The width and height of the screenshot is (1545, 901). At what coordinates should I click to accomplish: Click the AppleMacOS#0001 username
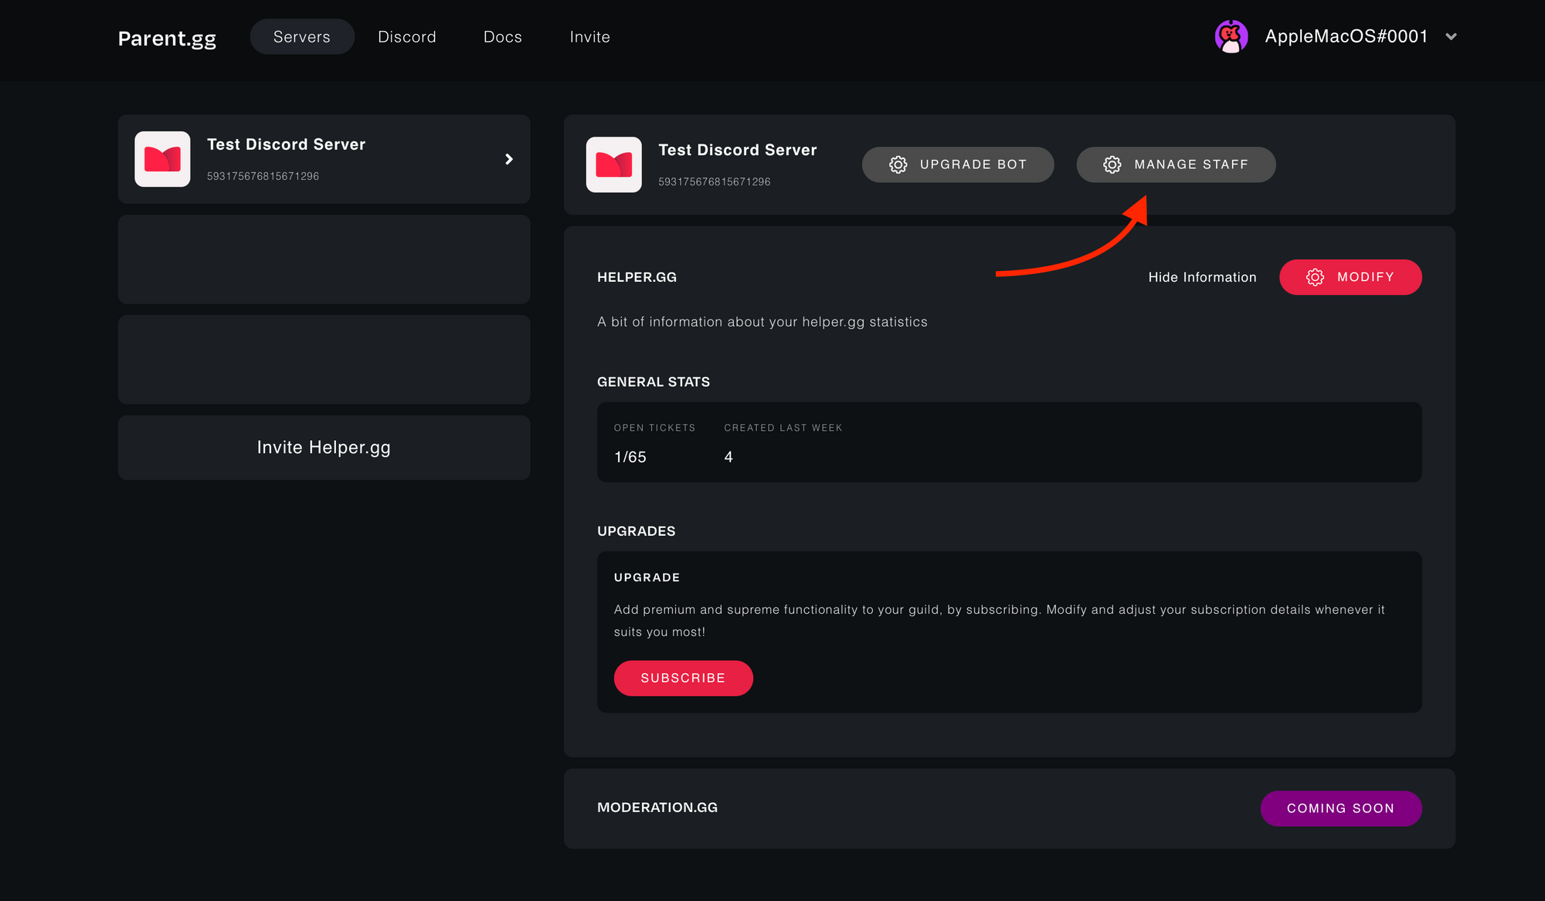[x=1346, y=36]
